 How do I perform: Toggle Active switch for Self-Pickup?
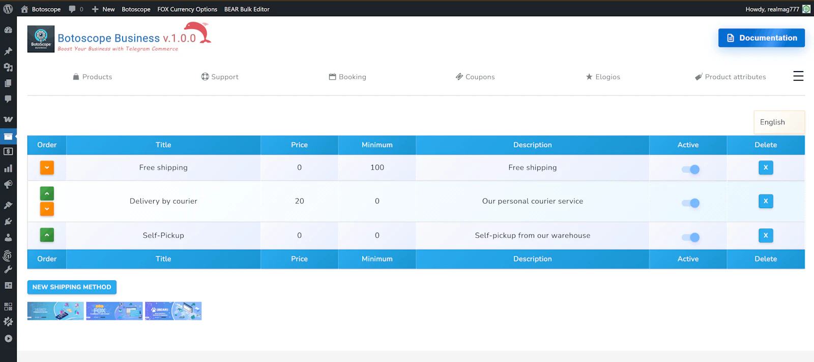tap(690, 237)
